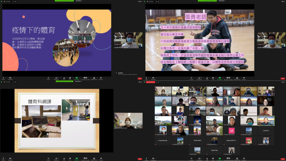Unmute microphone in the 體育科網課 slide window
Viewport: 286px width, 161px height.
(x=3, y=159)
